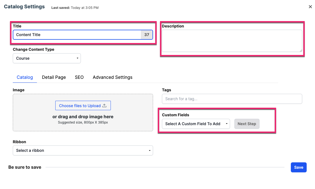Viewport: 315px width, 189px height.
Task: Click the Tags search field
Action: [232, 99]
